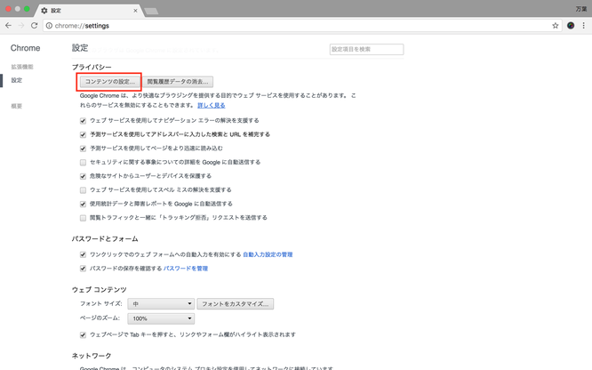Bookmark this page with the star icon

click(555, 26)
